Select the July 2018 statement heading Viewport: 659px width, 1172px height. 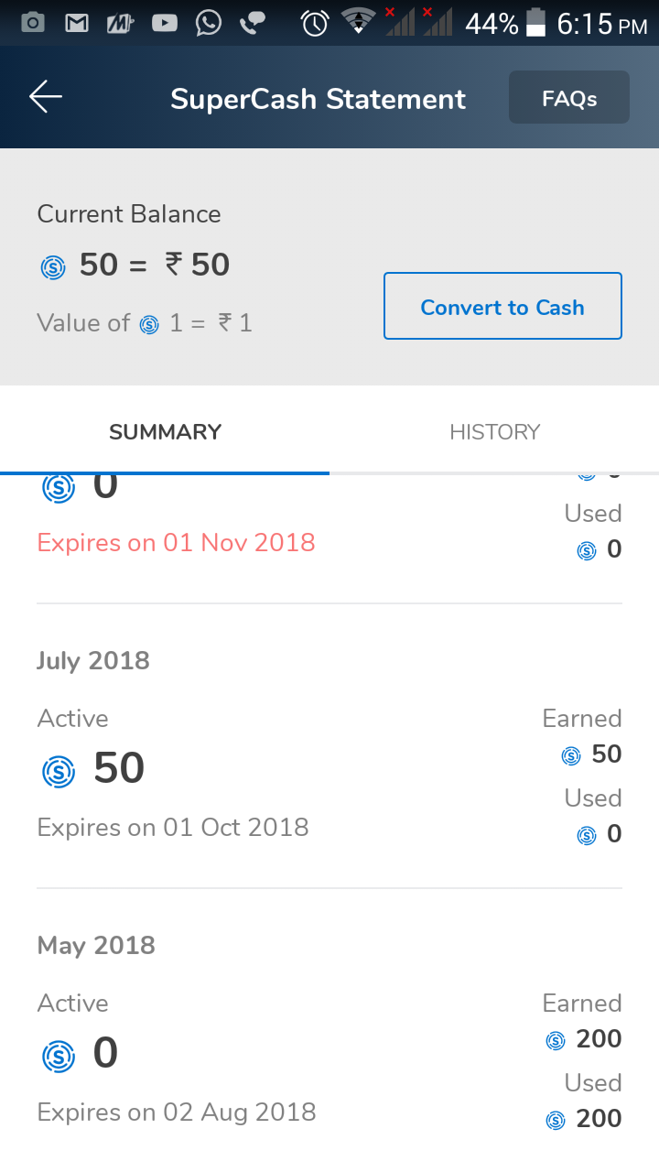pos(93,660)
